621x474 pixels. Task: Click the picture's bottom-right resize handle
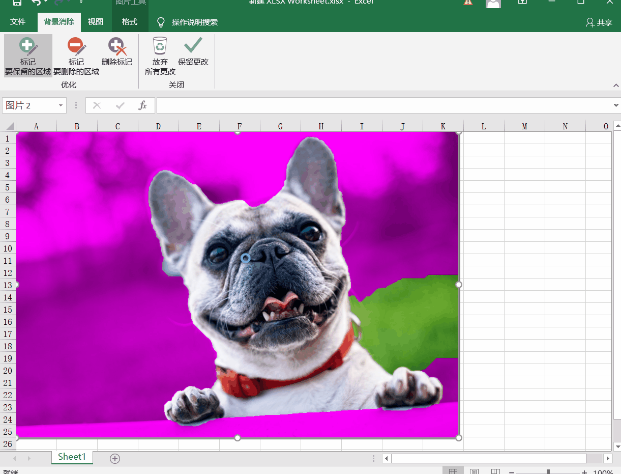[x=459, y=438]
